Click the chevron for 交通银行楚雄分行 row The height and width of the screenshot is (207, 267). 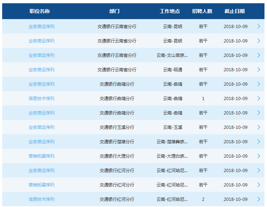(x=259, y=141)
